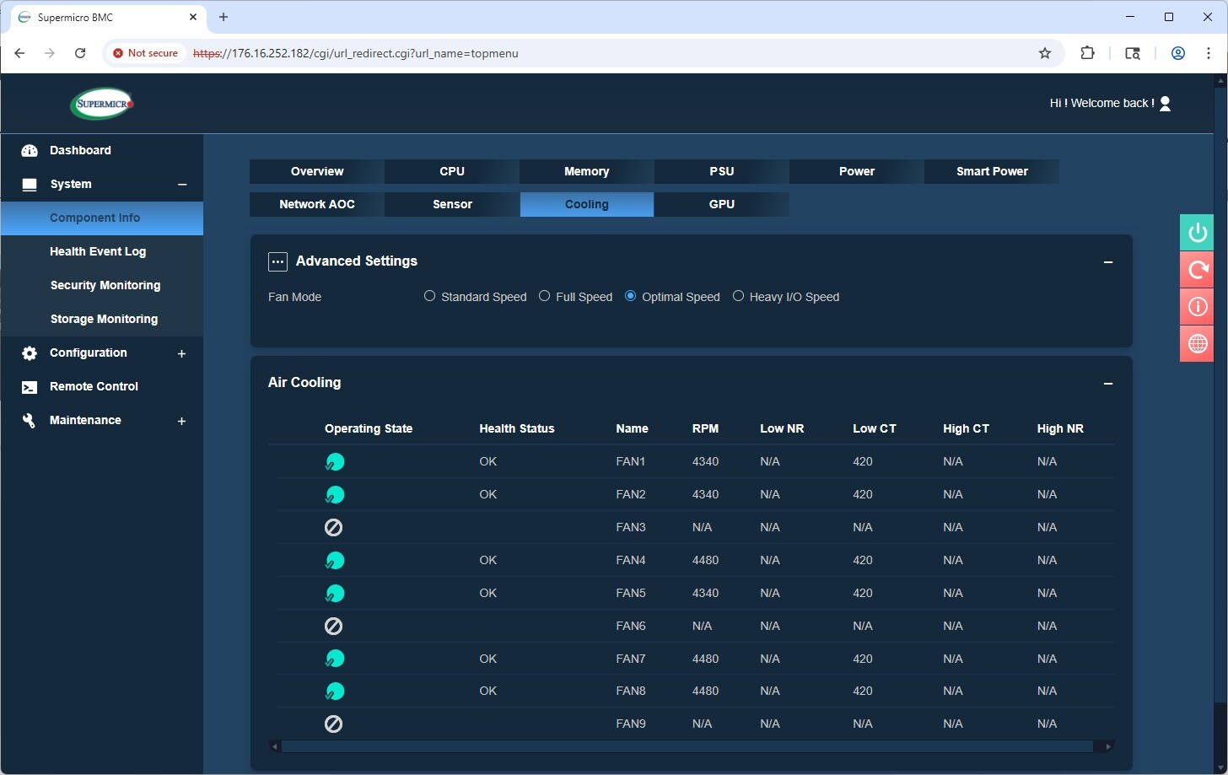Open Health Event Log page
Viewport: 1228px width, 775px height.
98,251
